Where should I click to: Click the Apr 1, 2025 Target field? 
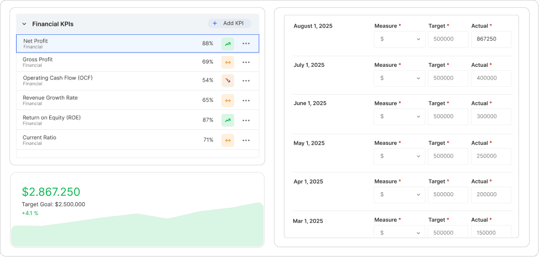click(x=448, y=195)
